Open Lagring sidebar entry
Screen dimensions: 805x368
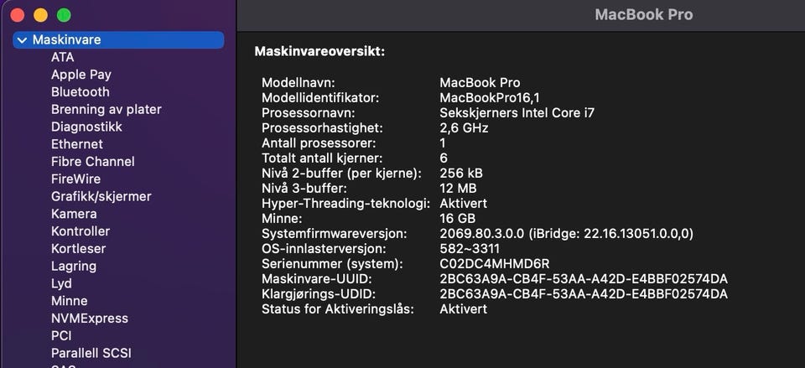(x=74, y=266)
